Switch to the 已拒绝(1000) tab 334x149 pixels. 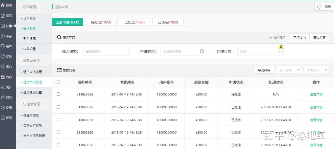pos(168,22)
